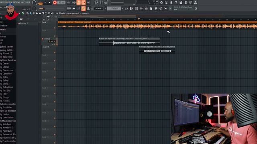Start playback with the Play button
257x144 pixels.
tap(45, 3)
